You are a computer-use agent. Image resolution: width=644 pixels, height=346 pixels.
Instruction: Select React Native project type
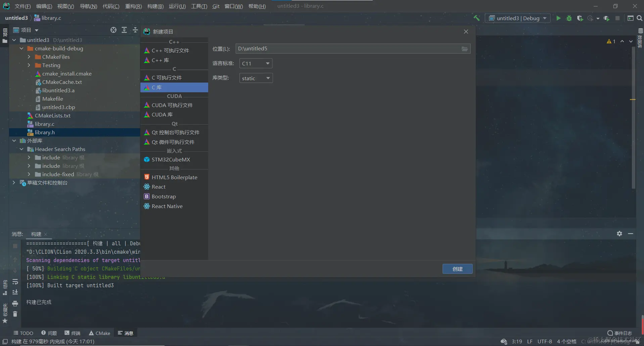[x=174, y=206]
